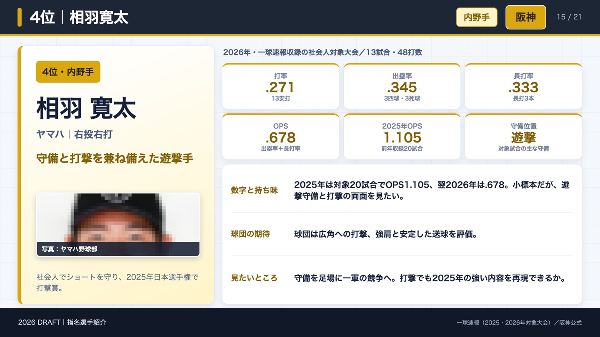Click the 阪神 team badge
This screenshot has height=337, width=600.
tap(526, 17)
